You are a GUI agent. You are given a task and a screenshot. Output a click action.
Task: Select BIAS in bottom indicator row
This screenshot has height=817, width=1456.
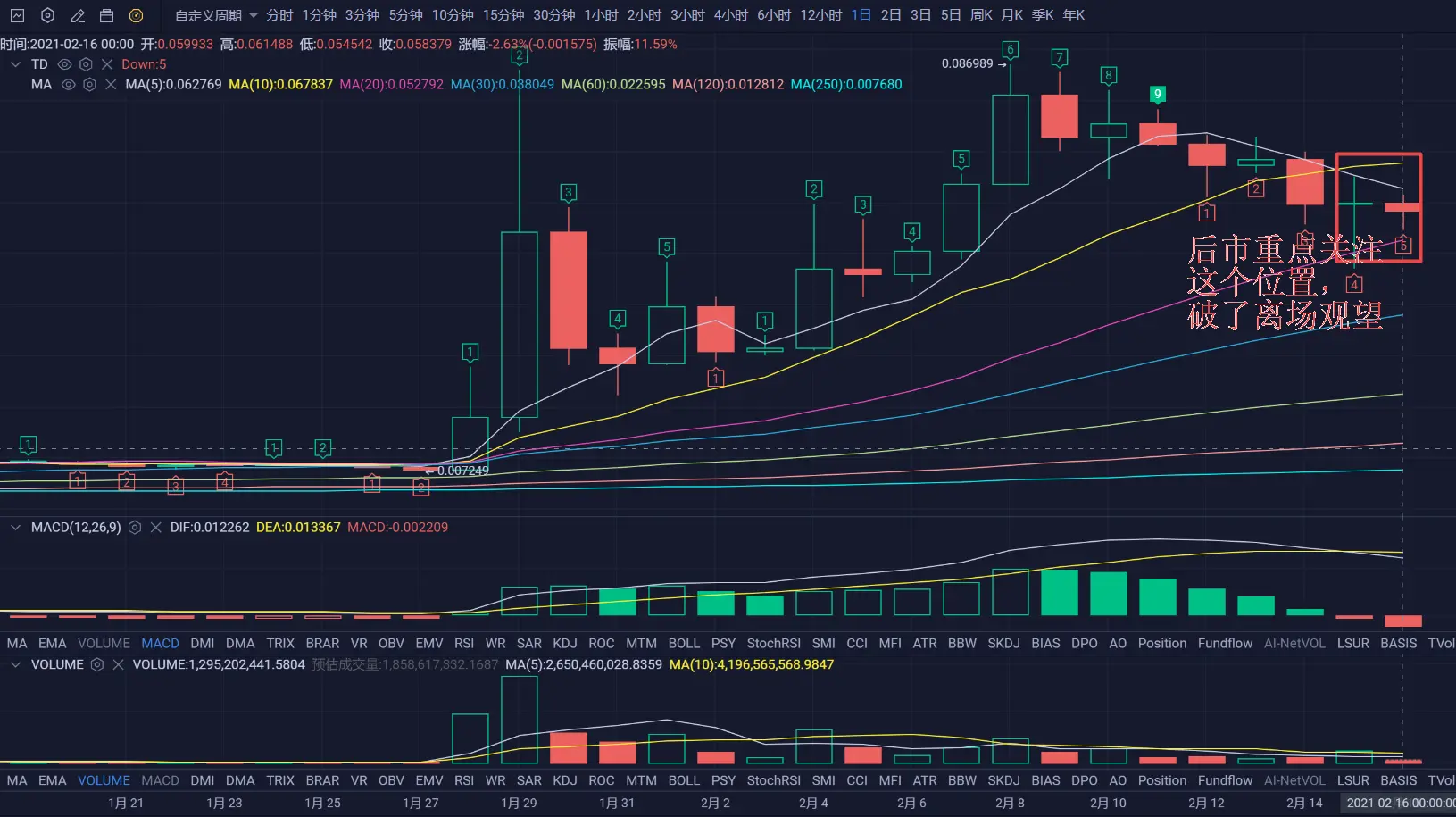point(1046,781)
